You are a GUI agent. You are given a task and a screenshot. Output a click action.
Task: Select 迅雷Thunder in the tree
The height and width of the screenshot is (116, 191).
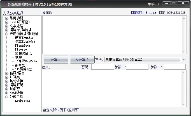coord(24,38)
